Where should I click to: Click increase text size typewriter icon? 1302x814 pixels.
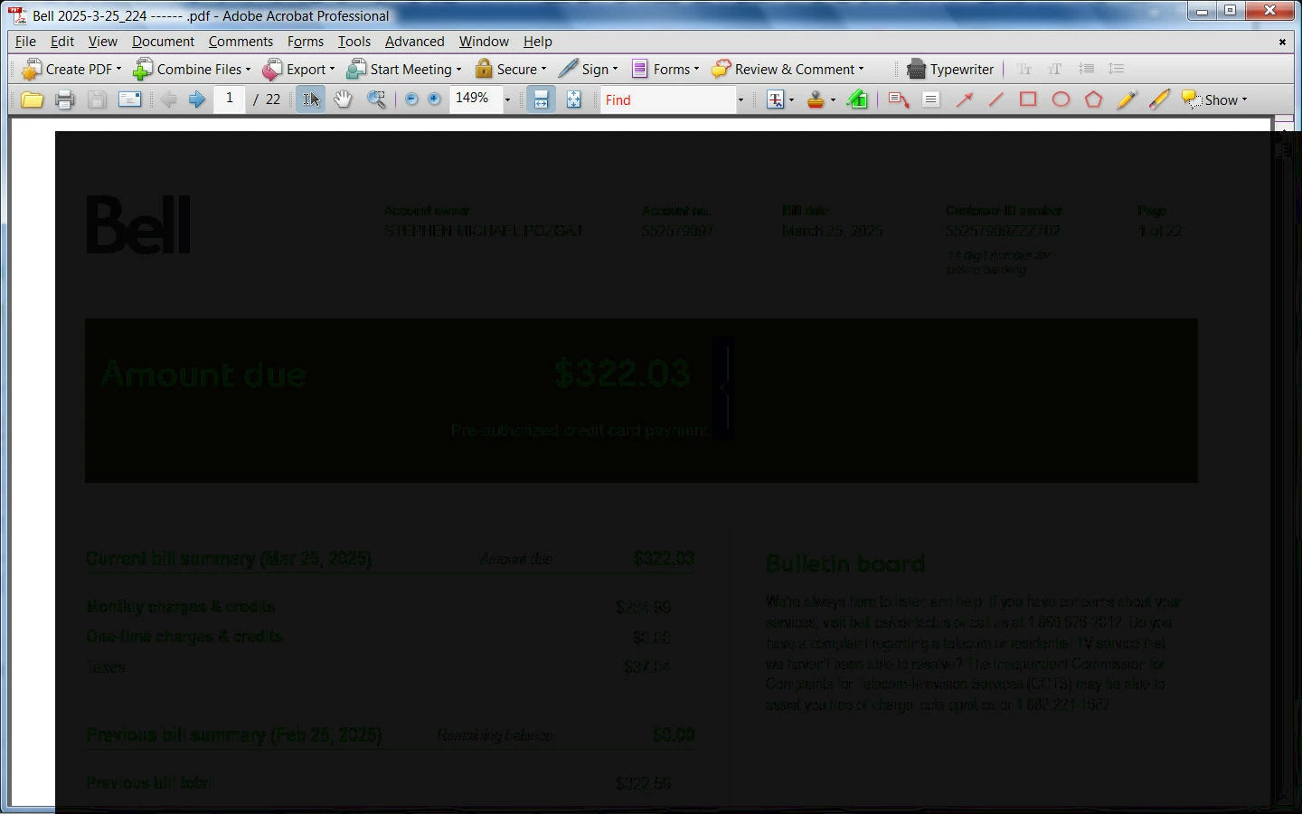pyautogui.click(x=1055, y=69)
